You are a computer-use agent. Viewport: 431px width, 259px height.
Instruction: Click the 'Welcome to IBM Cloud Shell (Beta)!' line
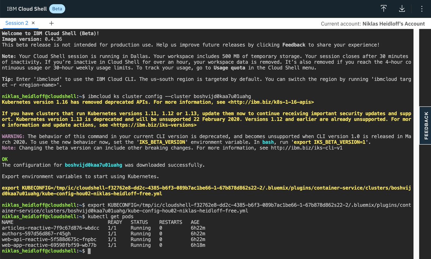(x=50, y=33)
